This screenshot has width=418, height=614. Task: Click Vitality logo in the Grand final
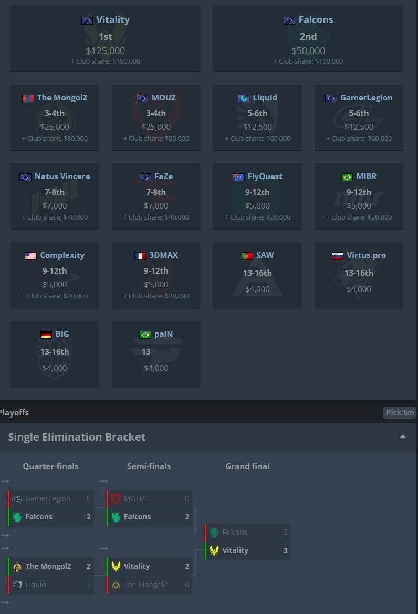(214, 550)
